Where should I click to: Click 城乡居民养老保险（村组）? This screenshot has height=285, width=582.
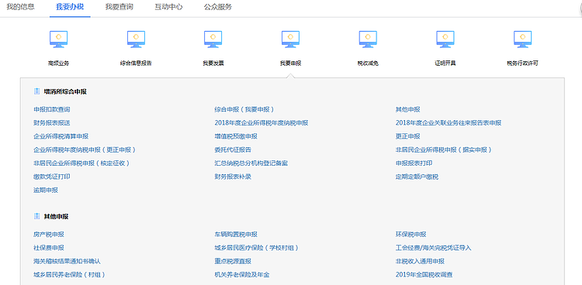point(69,275)
